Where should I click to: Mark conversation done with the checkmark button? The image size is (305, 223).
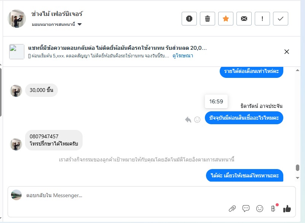coord(281,19)
